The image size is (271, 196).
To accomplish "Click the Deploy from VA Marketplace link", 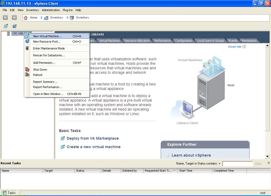I will tap(93, 138).
